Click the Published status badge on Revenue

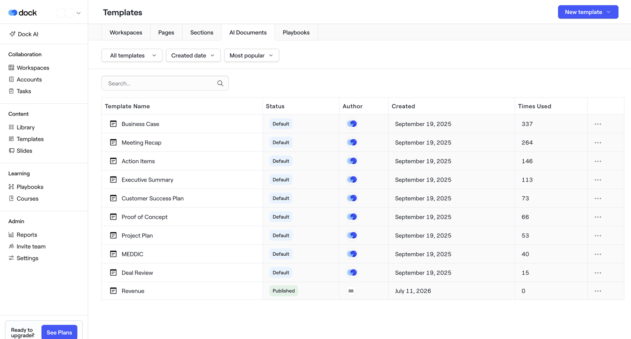(283, 291)
